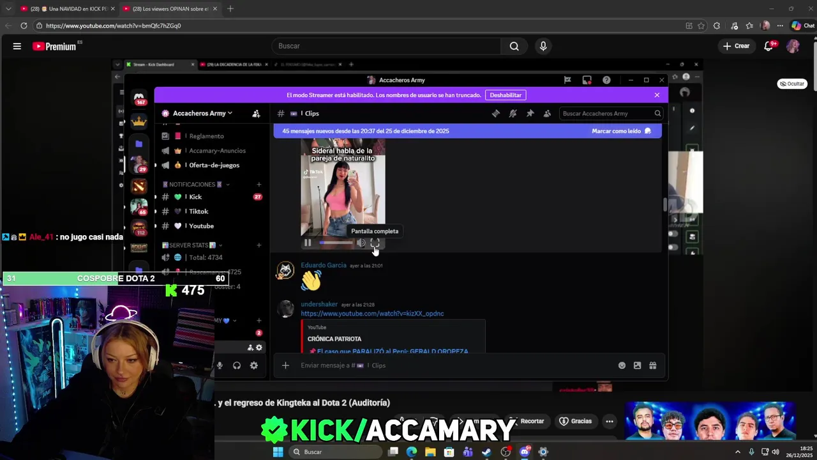Screen dimensions: 817x460
Task: Add a channel in NOTIFICACIONES category
Action: tap(259, 185)
